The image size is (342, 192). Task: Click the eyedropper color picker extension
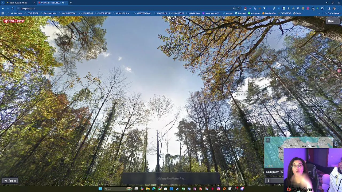[274, 9]
